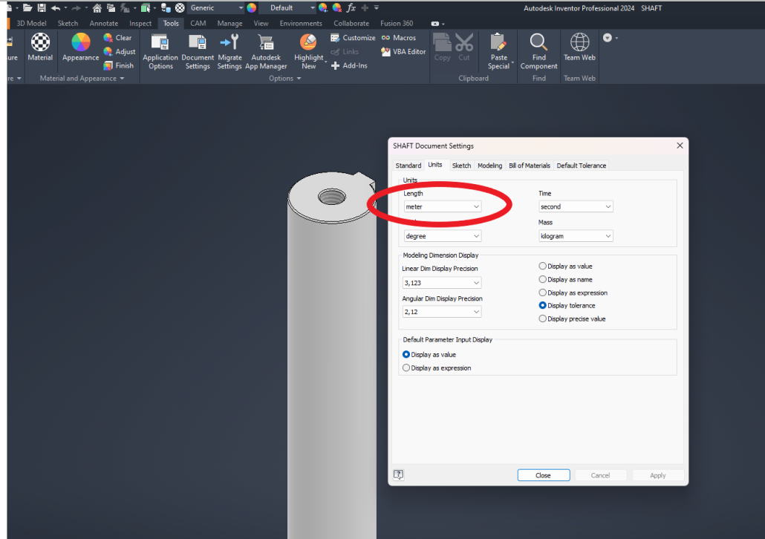
Task: Switch to the Modeling tab in dialog
Action: 490,166
